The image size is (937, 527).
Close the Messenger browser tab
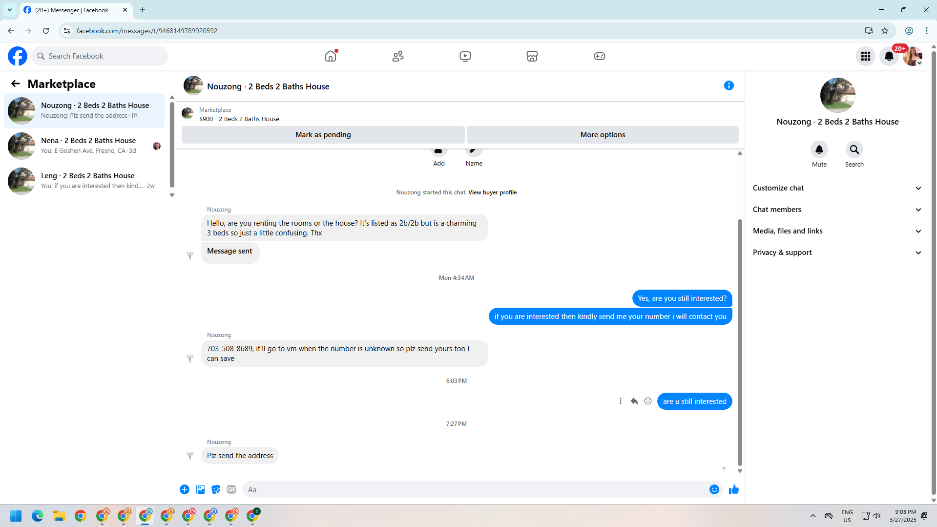(x=125, y=10)
